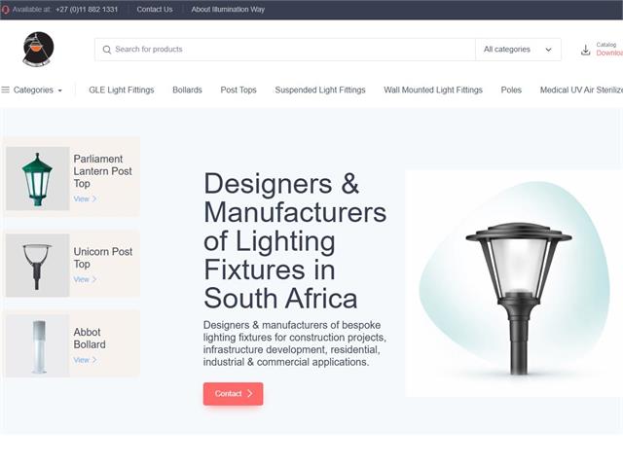Image resolution: width=623 pixels, height=467 pixels.
Task: Open the Categories dropdown caret
Action: click(x=60, y=90)
